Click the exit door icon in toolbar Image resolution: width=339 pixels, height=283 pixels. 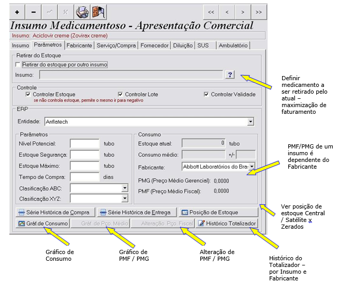tap(98, 12)
